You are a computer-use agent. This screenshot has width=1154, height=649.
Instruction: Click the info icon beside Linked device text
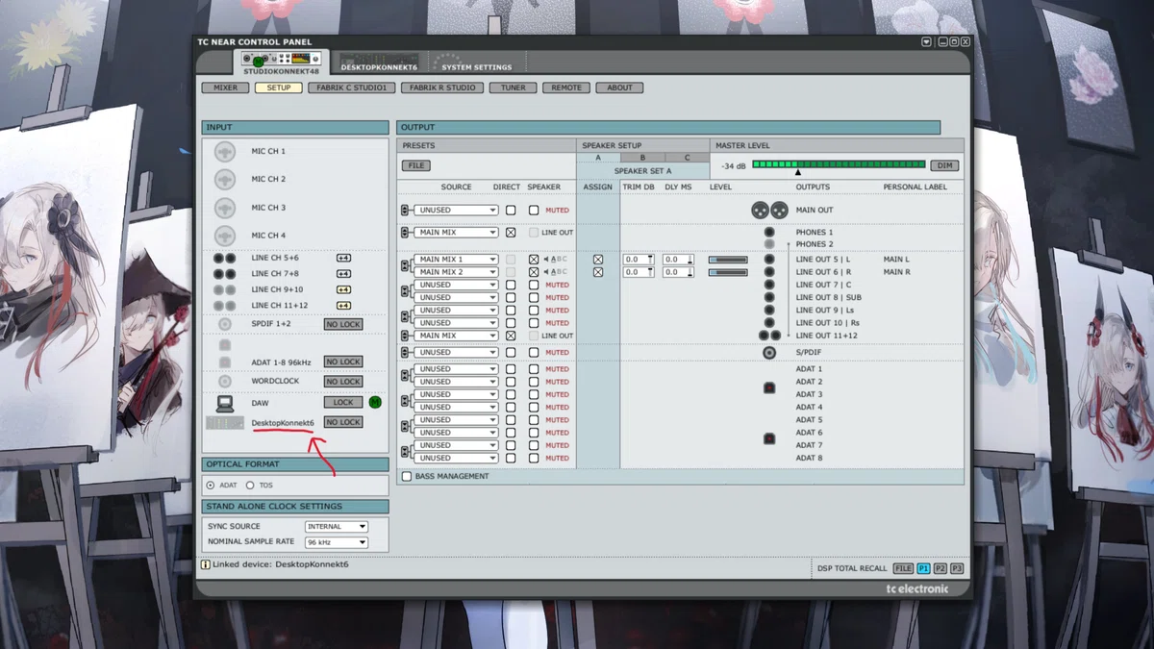coord(206,564)
